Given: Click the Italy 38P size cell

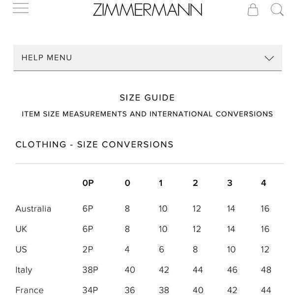Looking at the screenshot, I should (x=90, y=270).
